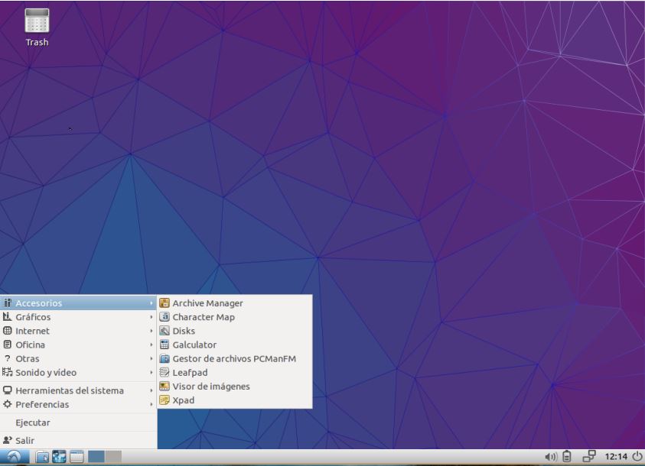Launch Archive Manager from Accesorios submenu
645x466 pixels.
[207, 303]
